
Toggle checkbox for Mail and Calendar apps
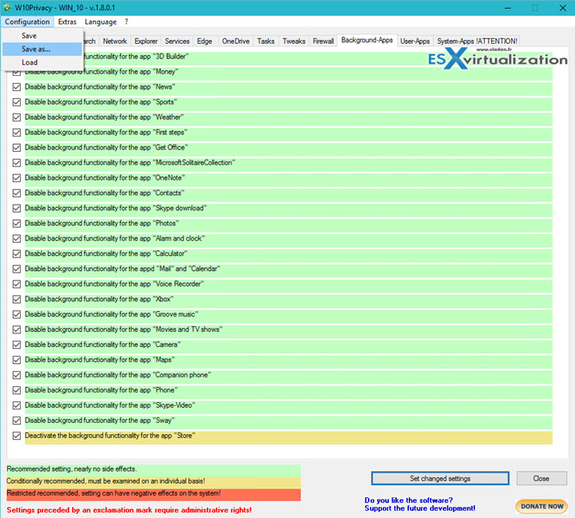tap(17, 269)
